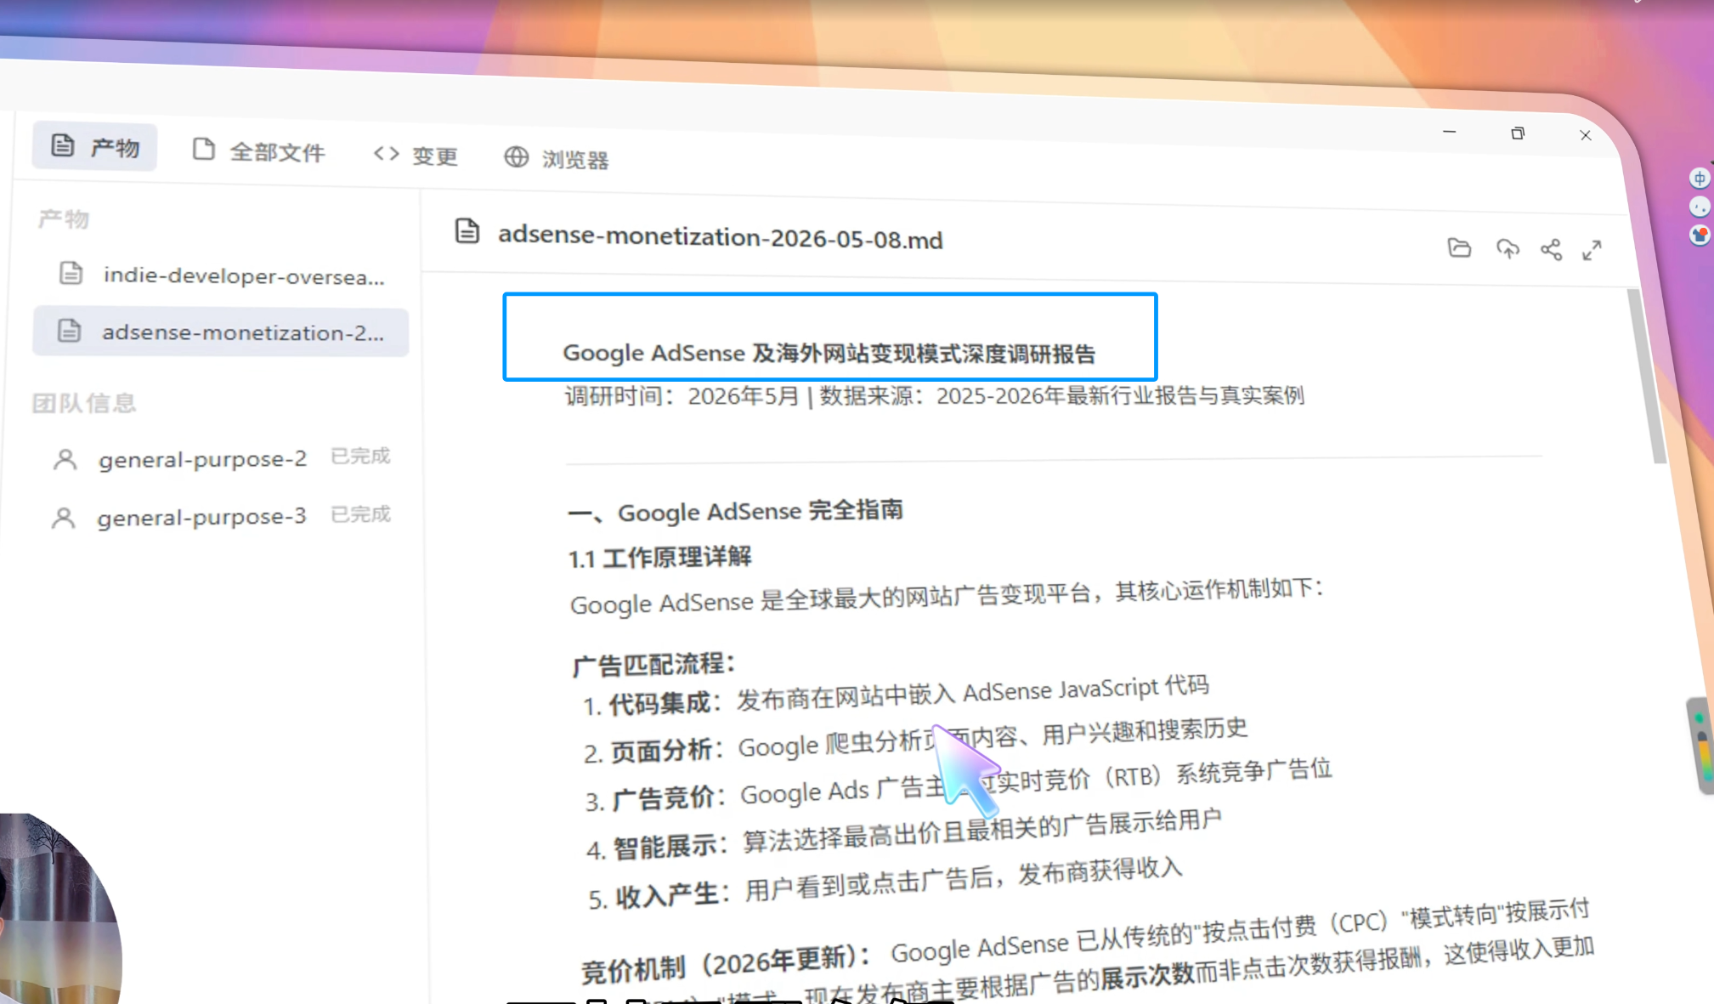Click the cloud upload icon in document header
This screenshot has width=1714, height=1004.
click(x=1508, y=248)
